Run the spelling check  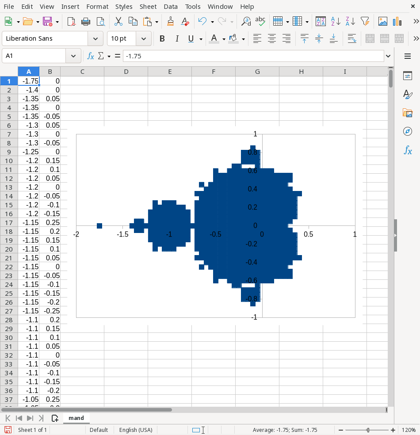[x=260, y=21]
